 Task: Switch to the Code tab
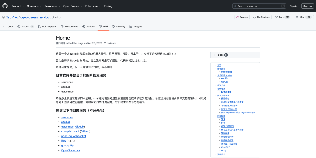click(x=8, y=26)
